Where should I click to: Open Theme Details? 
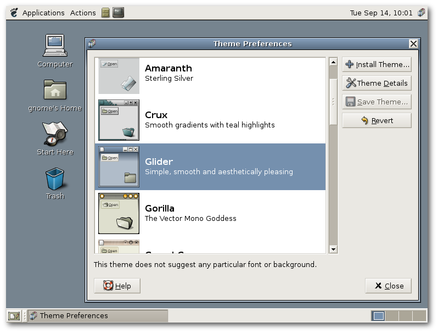tap(377, 83)
